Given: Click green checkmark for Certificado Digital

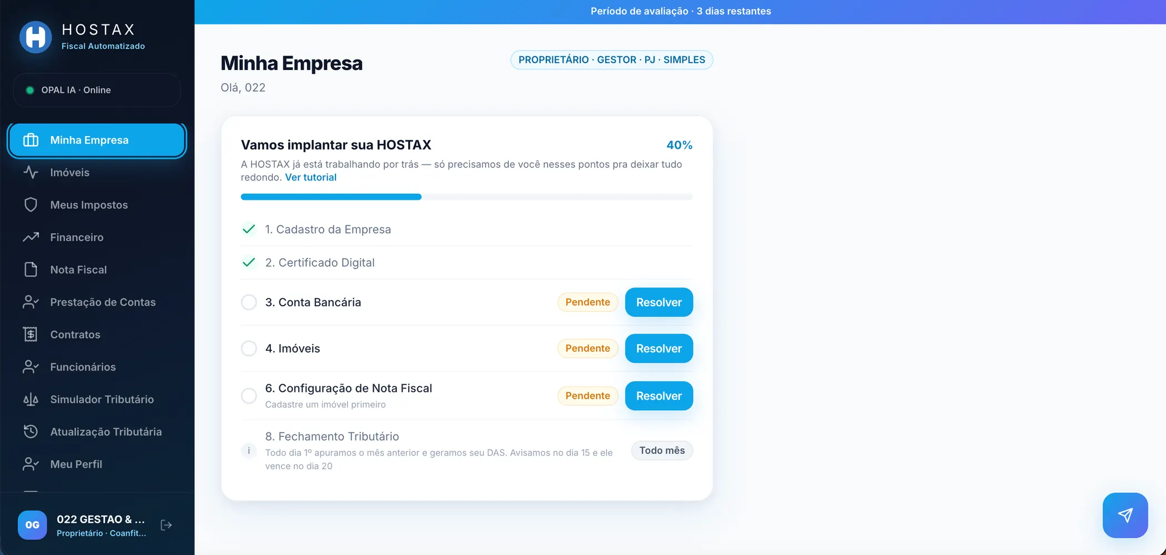Looking at the screenshot, I should click(249, 262).
